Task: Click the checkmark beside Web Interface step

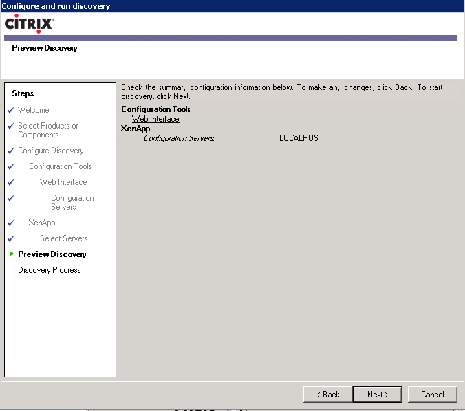Action: point(11,182)
